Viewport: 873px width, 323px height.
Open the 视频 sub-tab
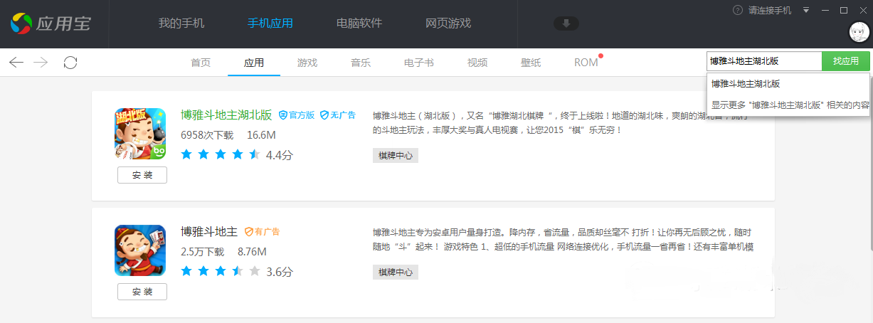[477, 63]
